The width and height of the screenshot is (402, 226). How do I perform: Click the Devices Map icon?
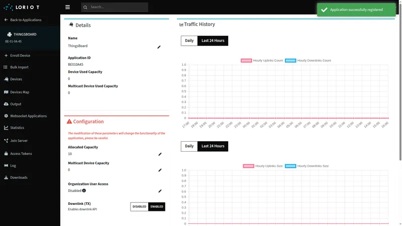(6, 92)
